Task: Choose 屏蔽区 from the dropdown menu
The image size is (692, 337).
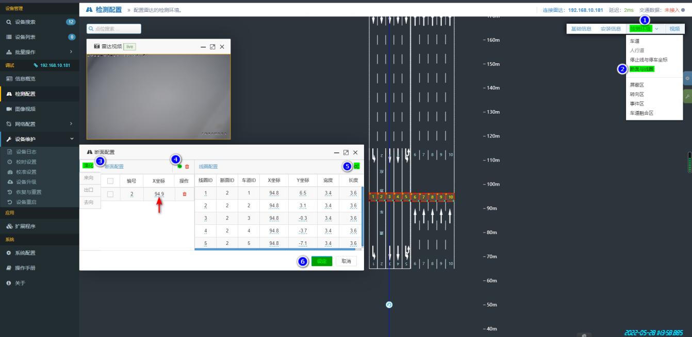Action: pyautogui.click(x=637, y=85)
